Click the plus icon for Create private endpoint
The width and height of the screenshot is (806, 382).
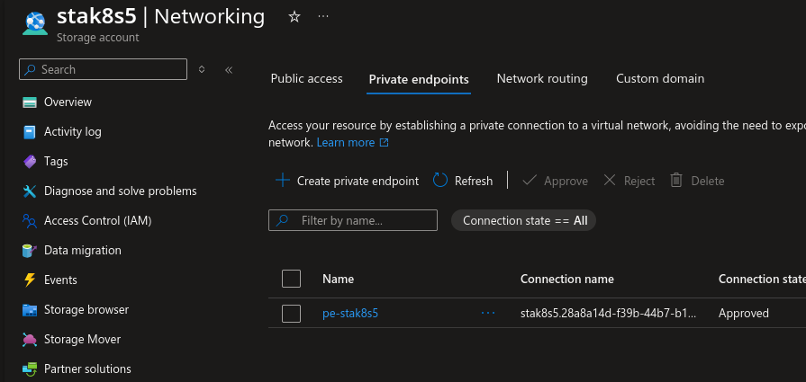pos(283,181)
